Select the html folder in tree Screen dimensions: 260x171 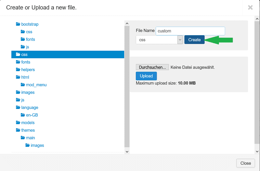[x=25, y=77]
